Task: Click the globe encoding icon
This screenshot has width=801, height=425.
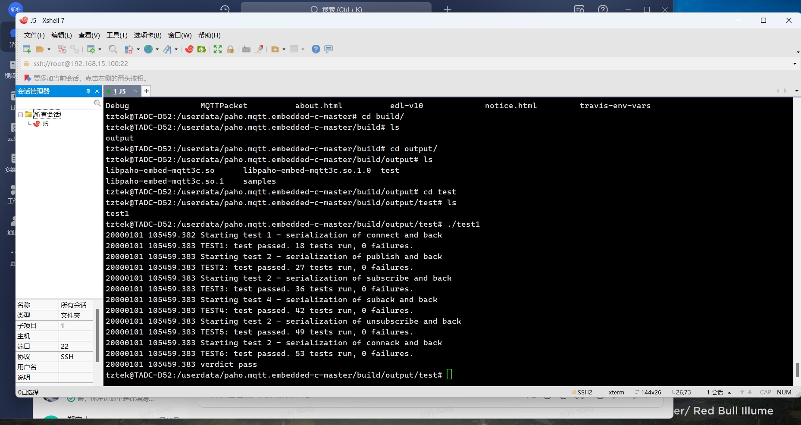Action: (x=148, y=49)
